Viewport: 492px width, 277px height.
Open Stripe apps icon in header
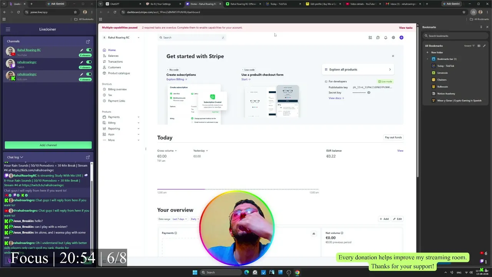pos(370,38)
